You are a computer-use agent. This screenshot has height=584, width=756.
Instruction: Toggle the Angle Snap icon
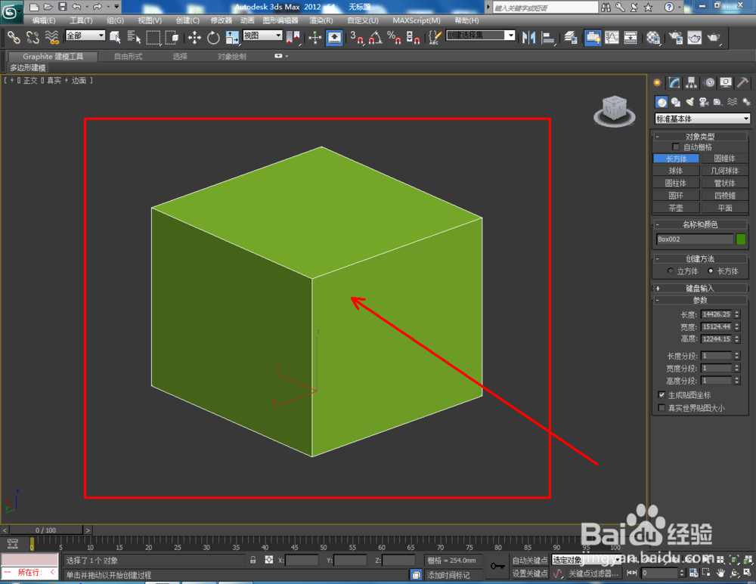[x=376, y=38]
